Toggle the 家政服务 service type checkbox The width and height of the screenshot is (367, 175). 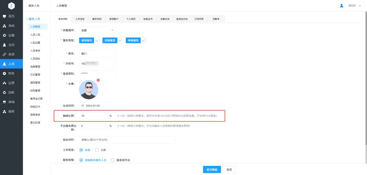(x=97, y=40)
